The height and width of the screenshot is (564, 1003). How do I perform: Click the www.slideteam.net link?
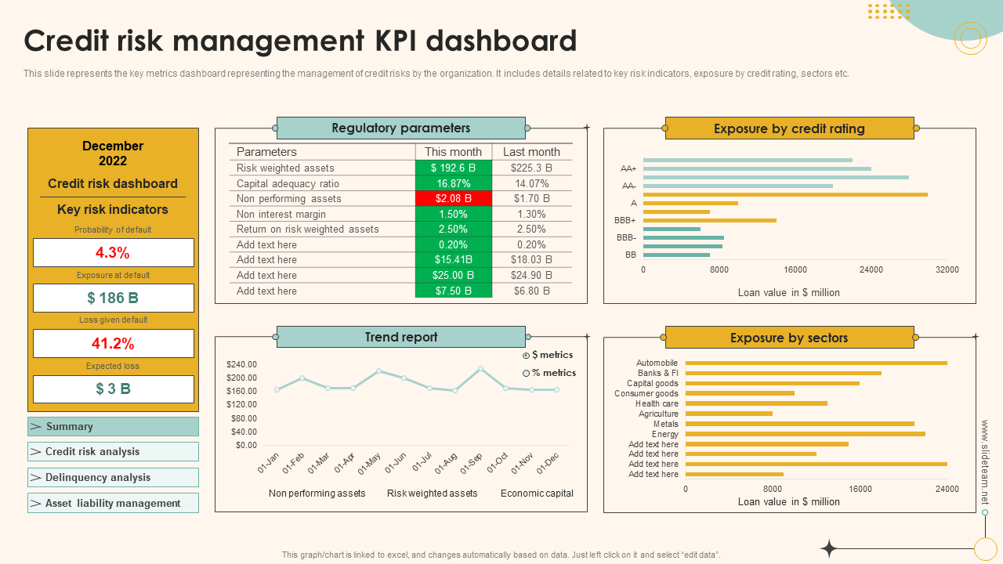(985, 462)
